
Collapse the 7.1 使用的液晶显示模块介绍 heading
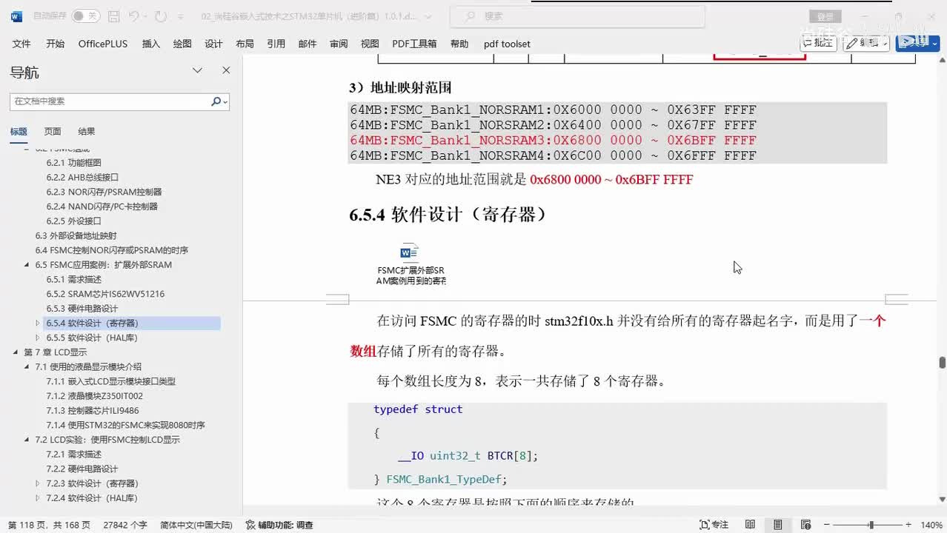(x=27, y=366)
